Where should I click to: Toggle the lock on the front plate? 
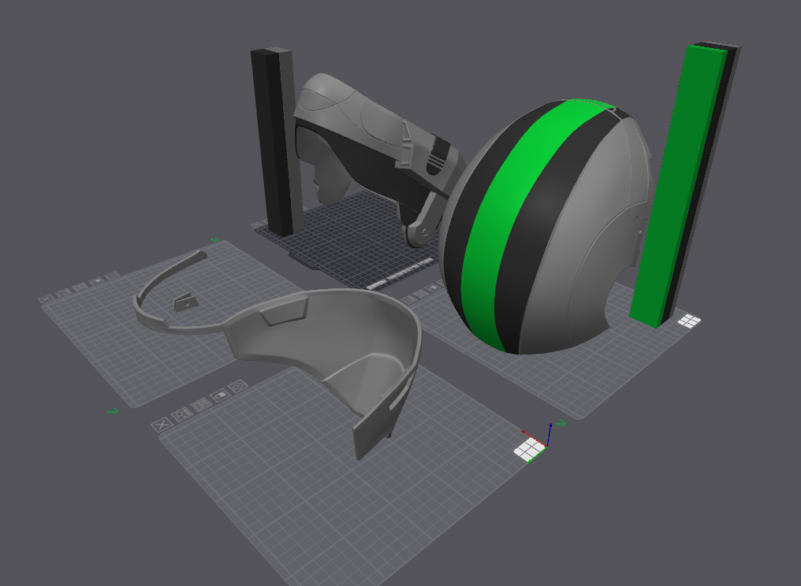pos(220,395)
